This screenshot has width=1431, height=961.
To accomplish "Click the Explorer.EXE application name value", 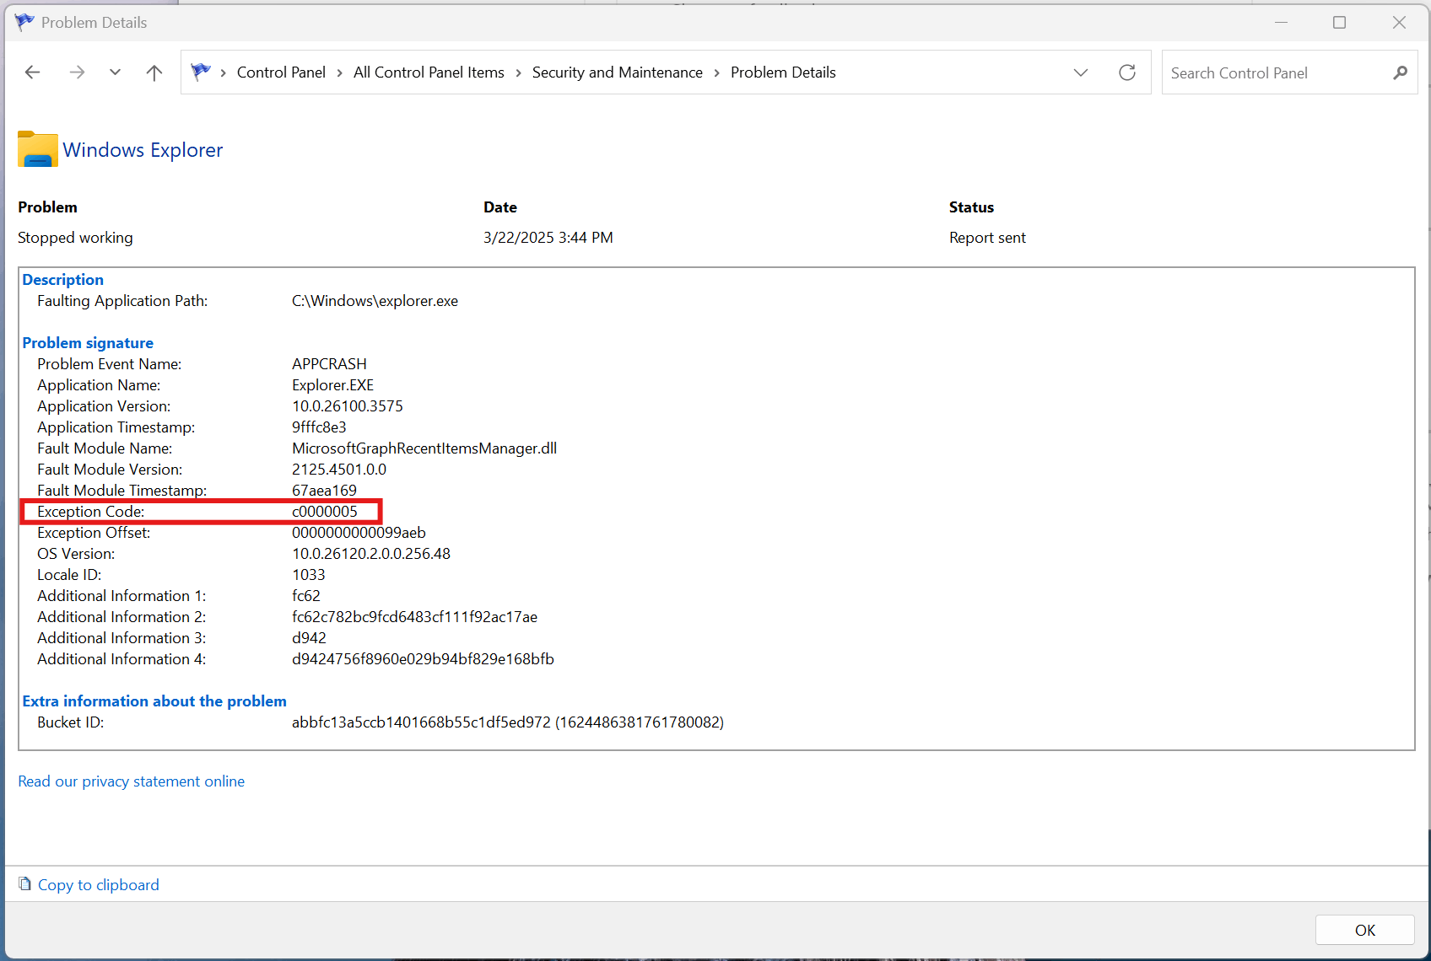I will tap(332, 385).
